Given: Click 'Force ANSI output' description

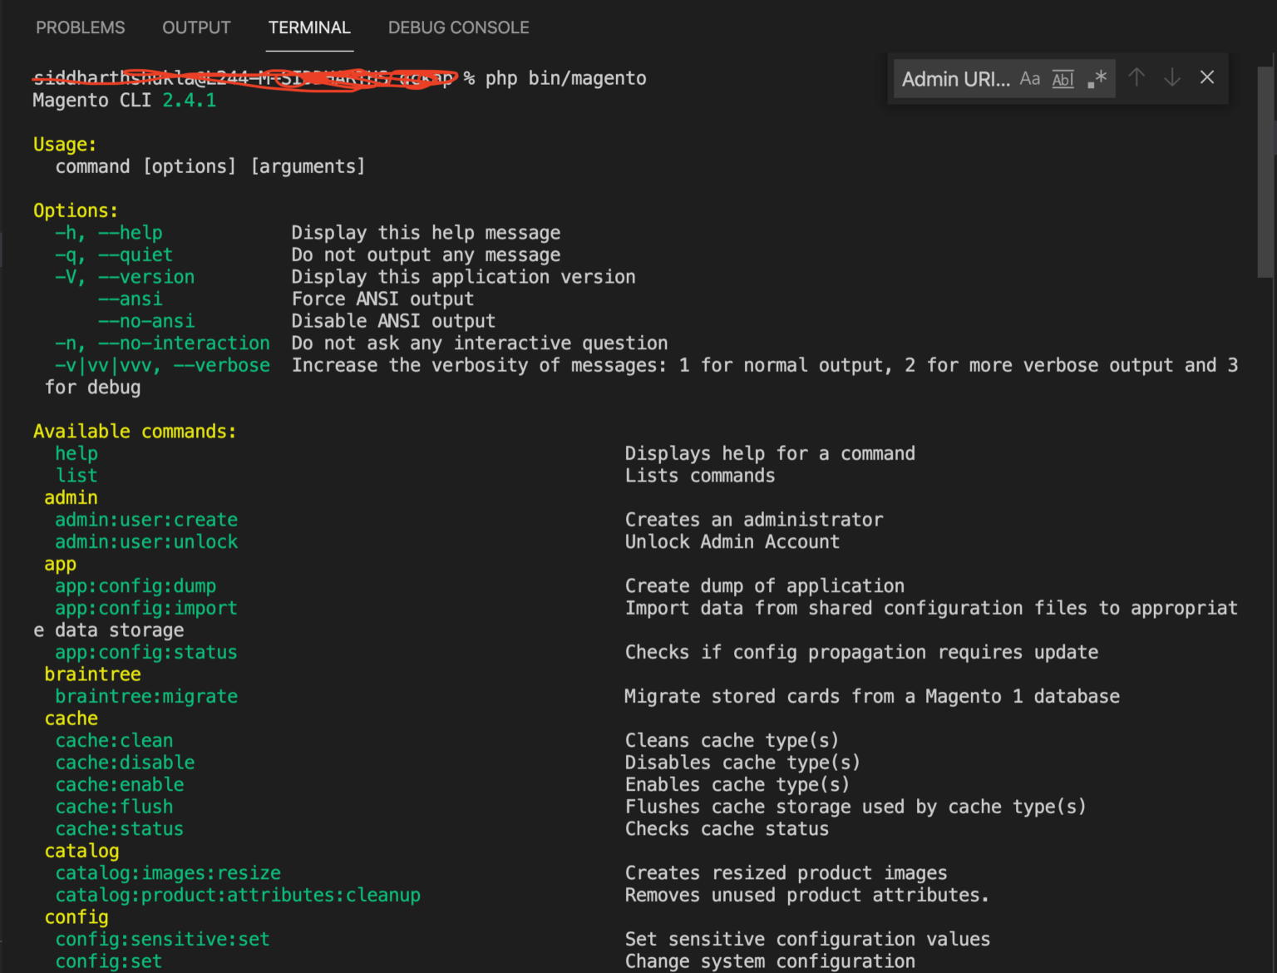Looking at the screenshot, I should (382, 299).
